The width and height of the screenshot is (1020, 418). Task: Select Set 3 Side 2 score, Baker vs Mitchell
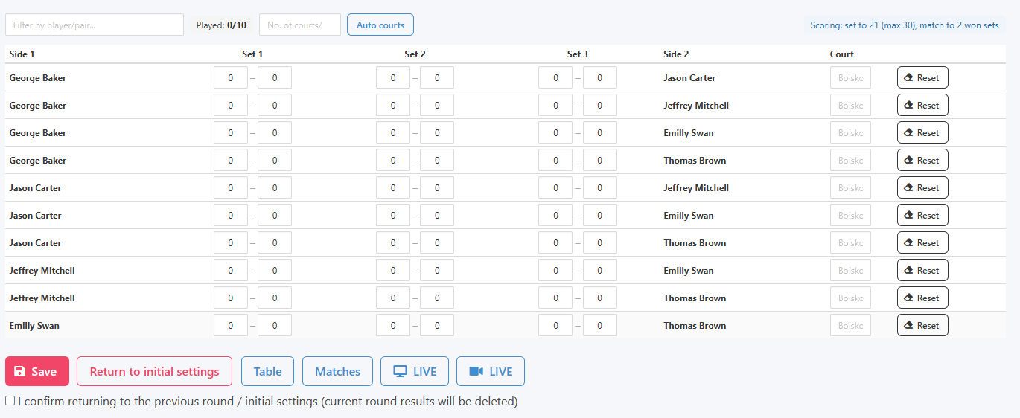pyautogui.click(x=600, y=105)
